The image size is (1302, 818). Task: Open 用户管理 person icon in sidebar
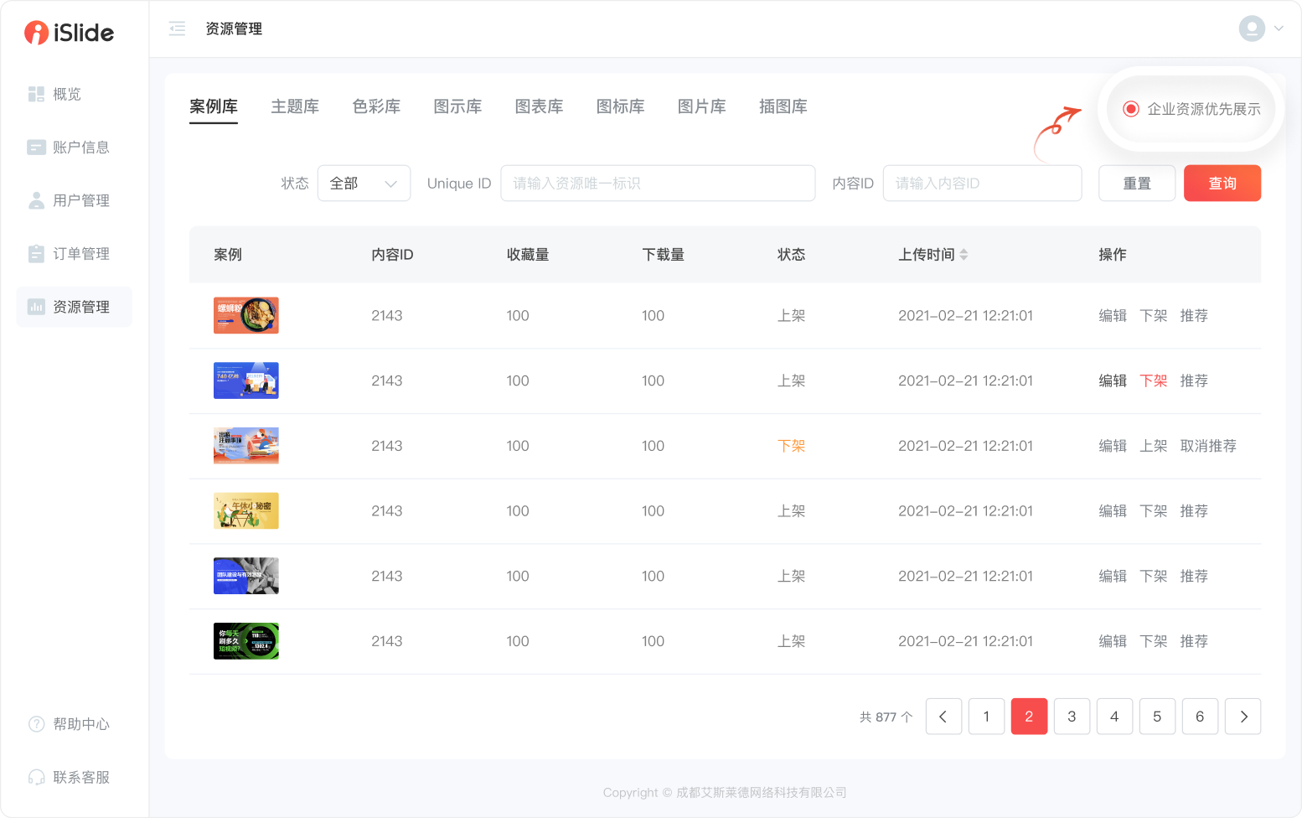(x=36, y=200)
